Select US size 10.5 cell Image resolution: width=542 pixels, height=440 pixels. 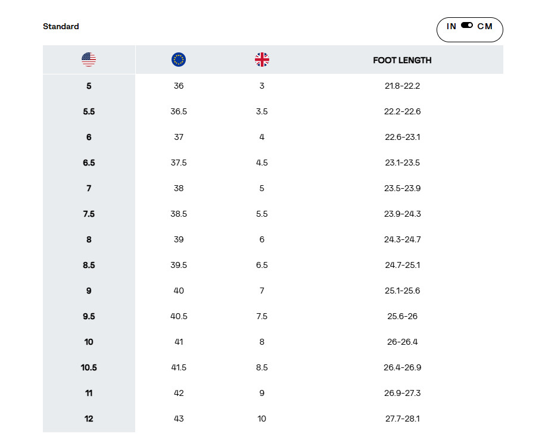click(89, 367)
